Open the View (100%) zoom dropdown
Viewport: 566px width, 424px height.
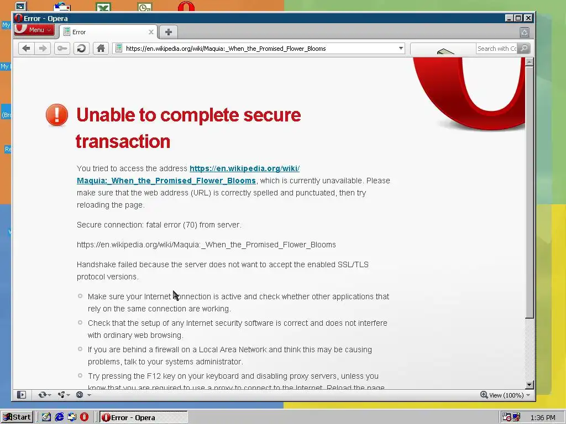tap(505, 395)
